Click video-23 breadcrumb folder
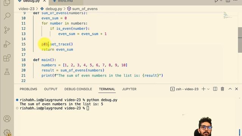Image resolution: width=242 pixels, height=136 pixels. tap(26, 9)
